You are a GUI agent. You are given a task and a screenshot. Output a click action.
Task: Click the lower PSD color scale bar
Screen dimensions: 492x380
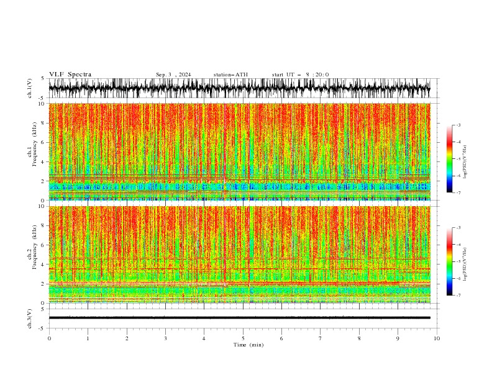[449, 261]
